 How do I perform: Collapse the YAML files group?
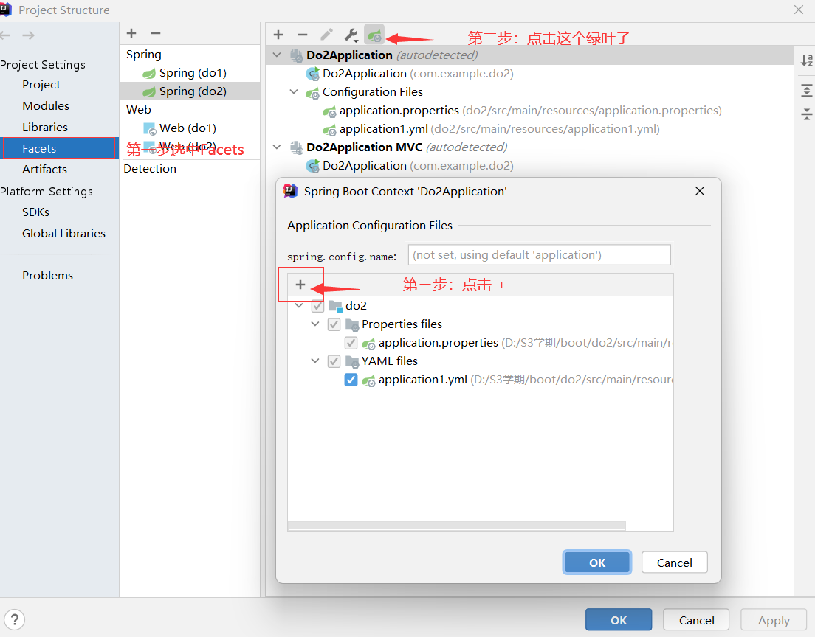(x=315, y=361)
